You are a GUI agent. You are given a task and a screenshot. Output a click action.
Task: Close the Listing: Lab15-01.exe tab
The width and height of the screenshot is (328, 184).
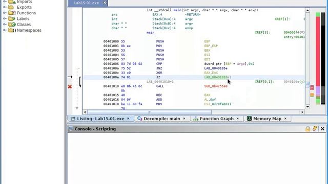[x=128, y=119]
